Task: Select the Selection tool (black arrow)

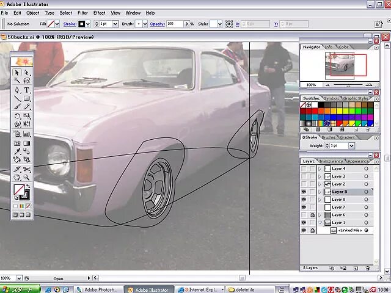Action: point(17,73)
